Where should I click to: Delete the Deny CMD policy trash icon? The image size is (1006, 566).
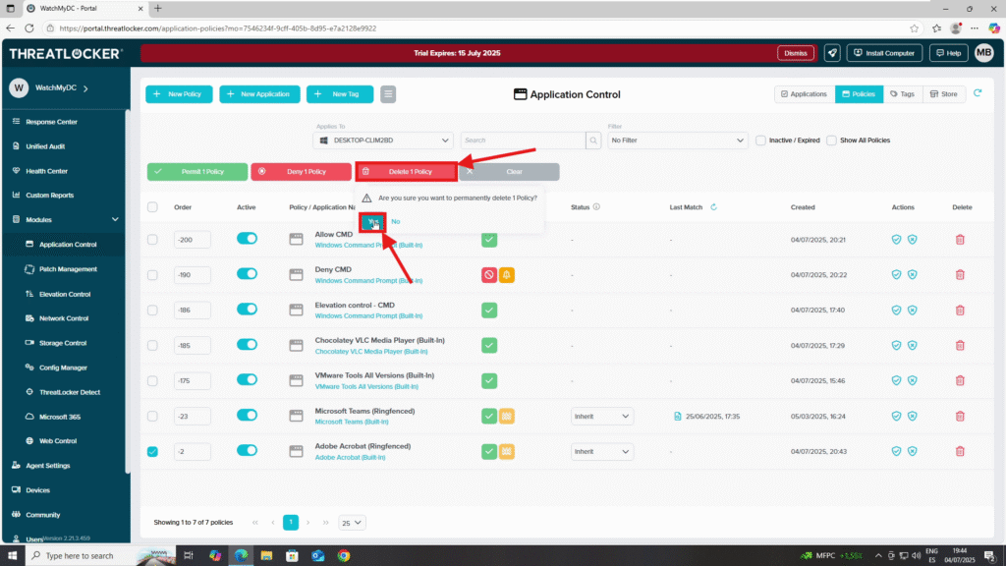960,275
